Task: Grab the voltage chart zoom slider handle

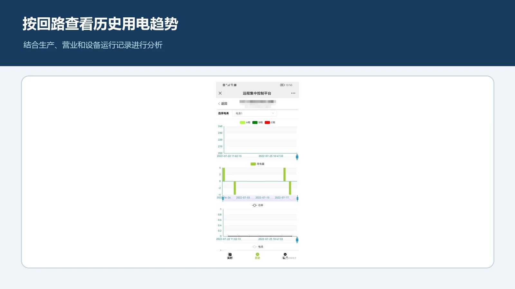Action: [x=297, y=157]
